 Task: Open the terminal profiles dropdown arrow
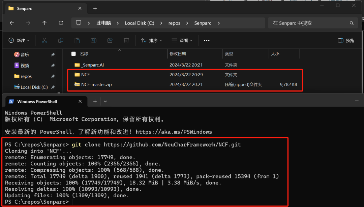(x=105, y=101)
